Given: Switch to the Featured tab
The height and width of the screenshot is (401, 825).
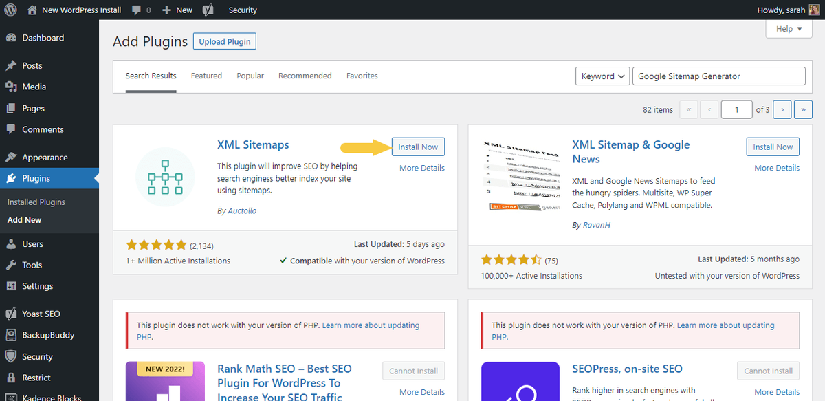Looking at the screenshot, I should point(206,76).
